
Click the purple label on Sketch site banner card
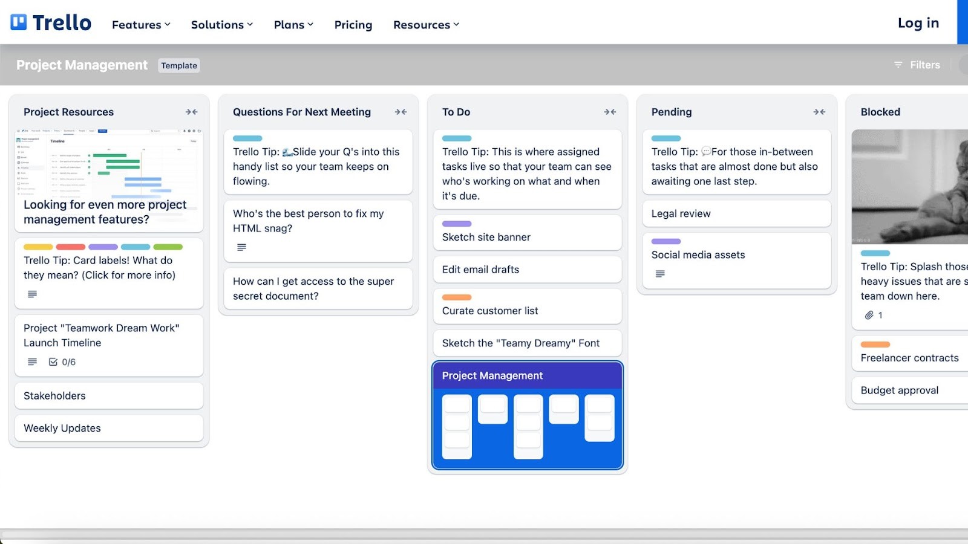pyautogui.click(x=456, y=222)
